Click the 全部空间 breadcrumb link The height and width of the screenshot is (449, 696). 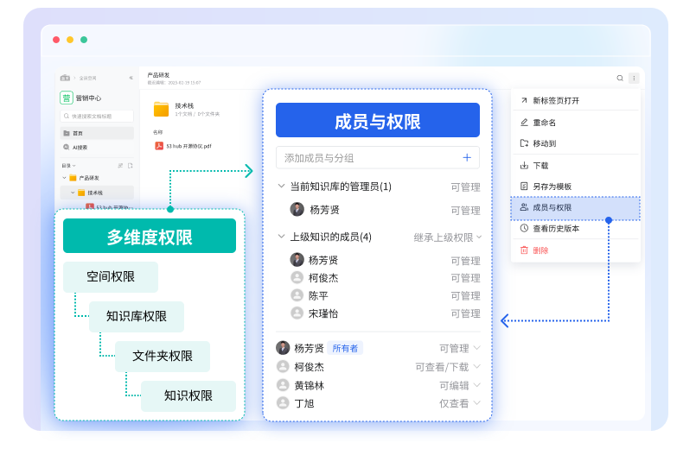tap(87, 78)
